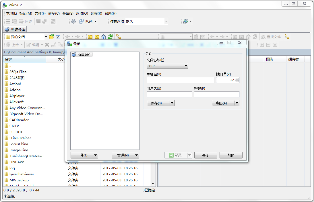Open the transfer settings dropdown showing 默认
Image resolution: width=314 pixels, height=202 pixels.
(x=146, y=21)
